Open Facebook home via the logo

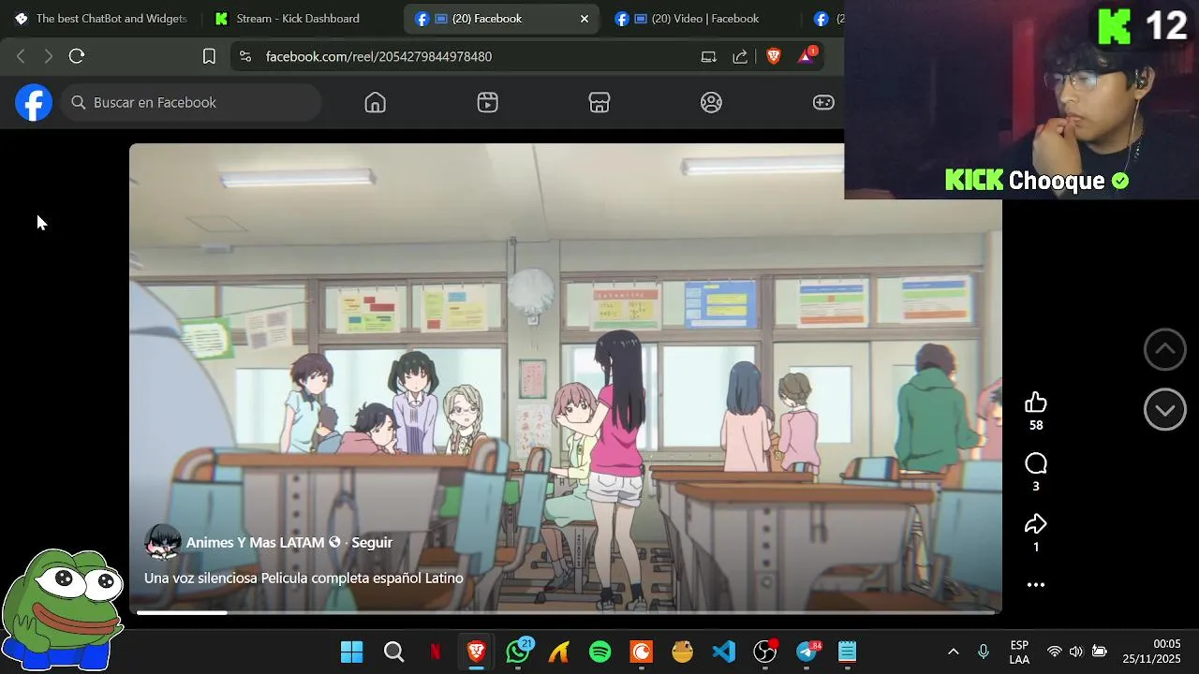pos(33,102)
